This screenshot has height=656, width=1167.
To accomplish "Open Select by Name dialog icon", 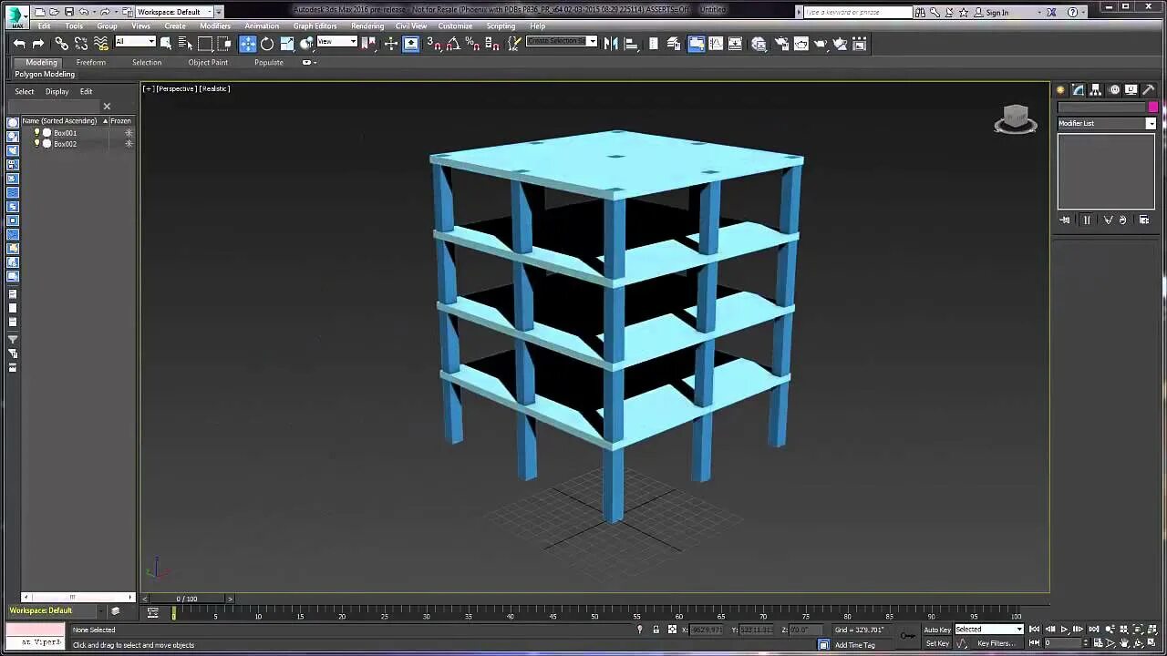I will 185,44.
